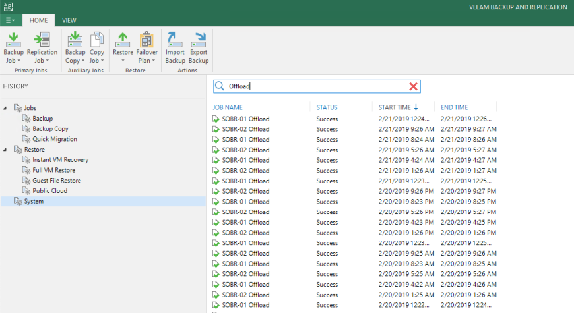This screenshot has width=574, height=313.
Task: Click the Export Backup icon
Action: tap(199, 40)
